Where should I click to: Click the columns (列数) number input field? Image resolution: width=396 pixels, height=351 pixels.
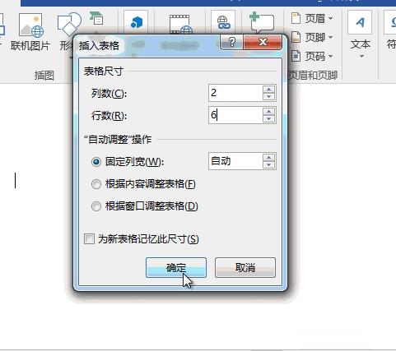pos(235,93)
